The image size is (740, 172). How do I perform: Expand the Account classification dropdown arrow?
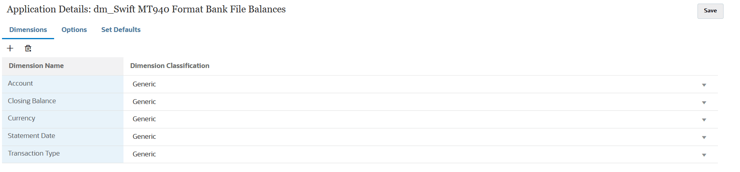point(704,85)
